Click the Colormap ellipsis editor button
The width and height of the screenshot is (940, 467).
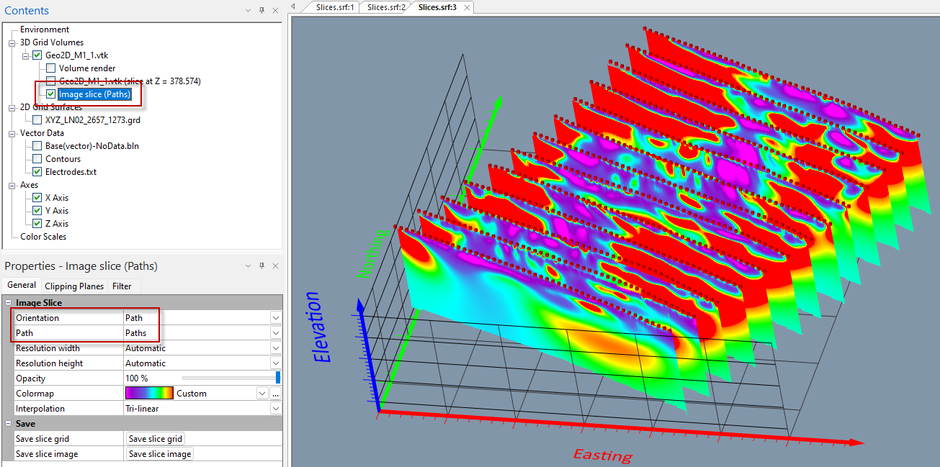(x=275, y=394)
